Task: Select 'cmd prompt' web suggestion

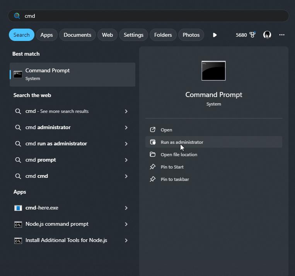Action: tap(72, 160)
